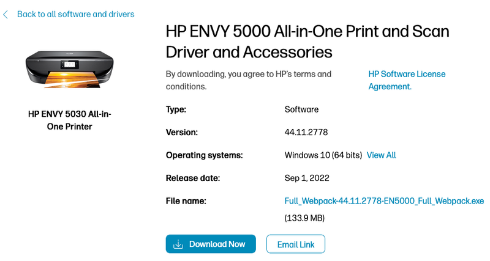Click the HP ENVY 5030 All-in-One Printer name
The image size is (490, 261).
click(x=70, y=120)
